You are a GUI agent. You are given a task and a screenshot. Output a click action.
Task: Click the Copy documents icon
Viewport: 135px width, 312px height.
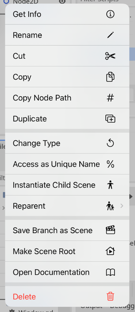[x=110, y=77]
